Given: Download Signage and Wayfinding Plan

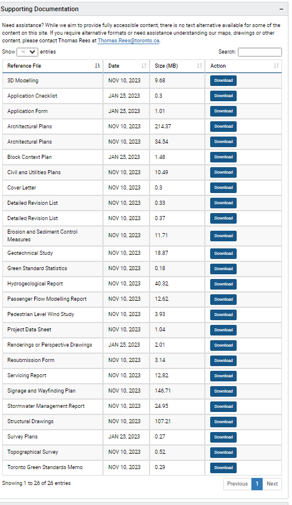Looking at the screenshot, I should click(223, 391).
